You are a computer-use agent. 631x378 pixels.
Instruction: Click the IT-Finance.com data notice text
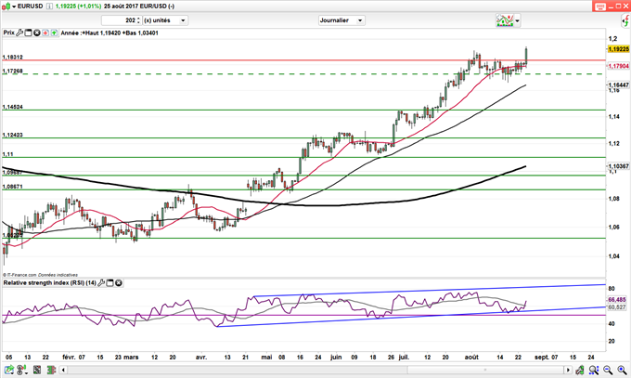click(x=40, y=275)
